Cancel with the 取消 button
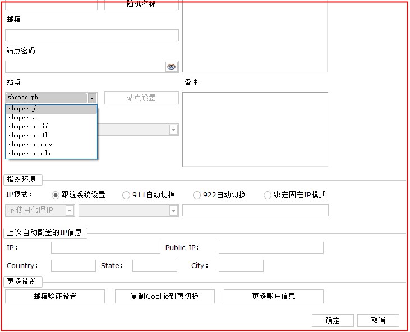410x332 pixels. coord(378,320)
